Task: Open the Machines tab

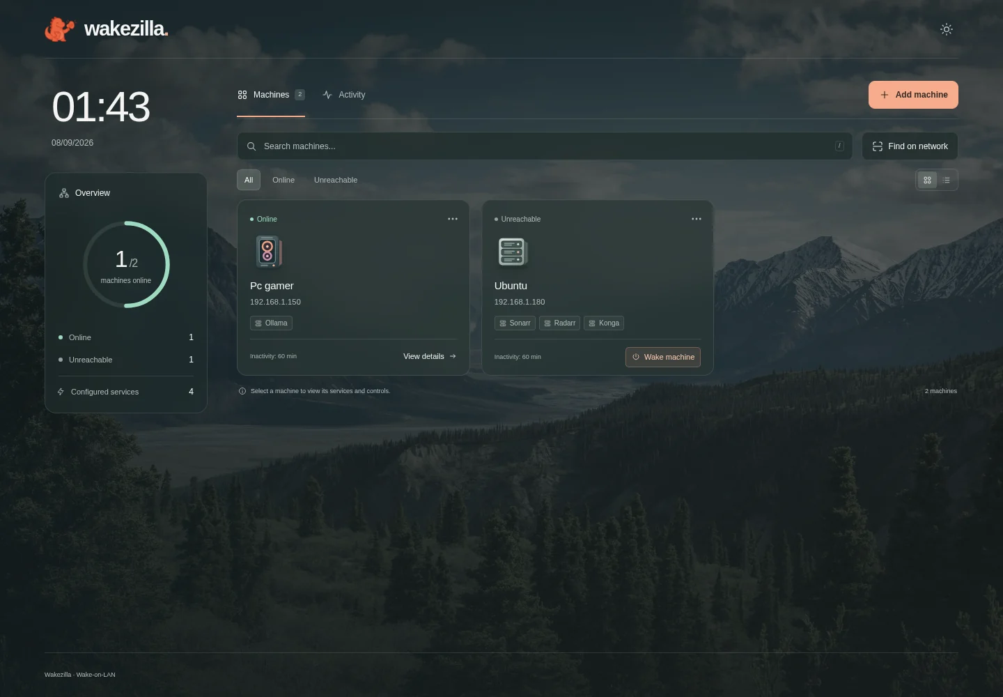Action: tap(271, 95)
